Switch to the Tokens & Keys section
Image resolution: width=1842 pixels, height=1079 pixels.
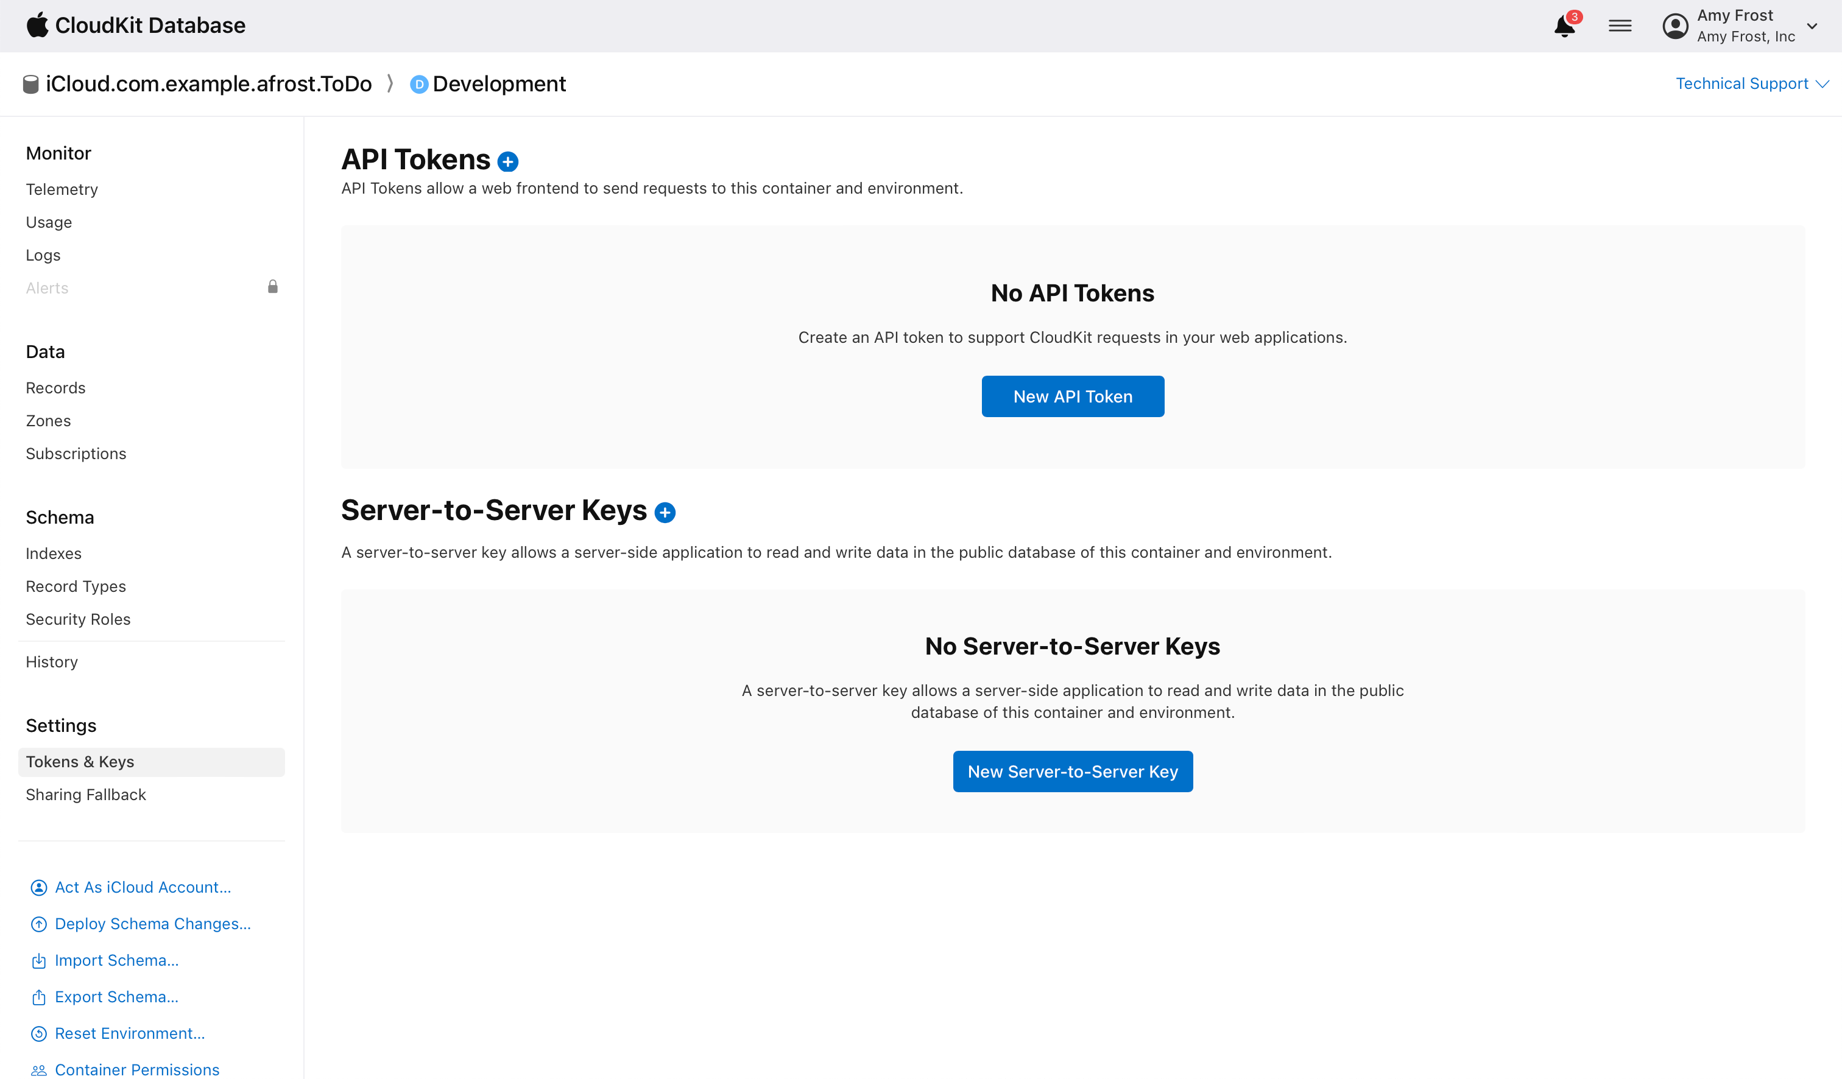80,761
